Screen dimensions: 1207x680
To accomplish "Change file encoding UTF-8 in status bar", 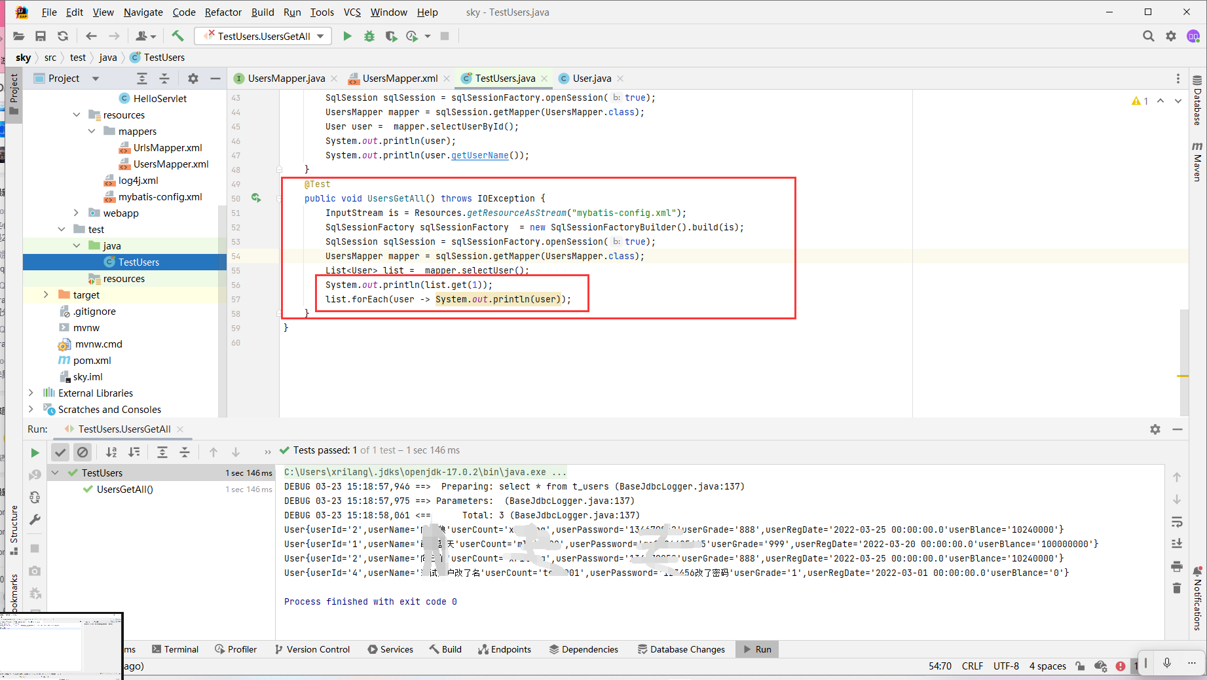I will pyautogui.click(x=1006, y=666).
